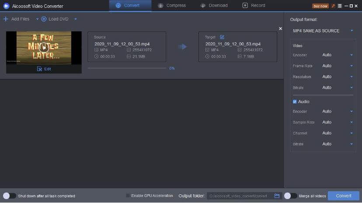Open the Output format MP4 dropdown
Viewport: 362px width, 203px height.
(323, 31)
